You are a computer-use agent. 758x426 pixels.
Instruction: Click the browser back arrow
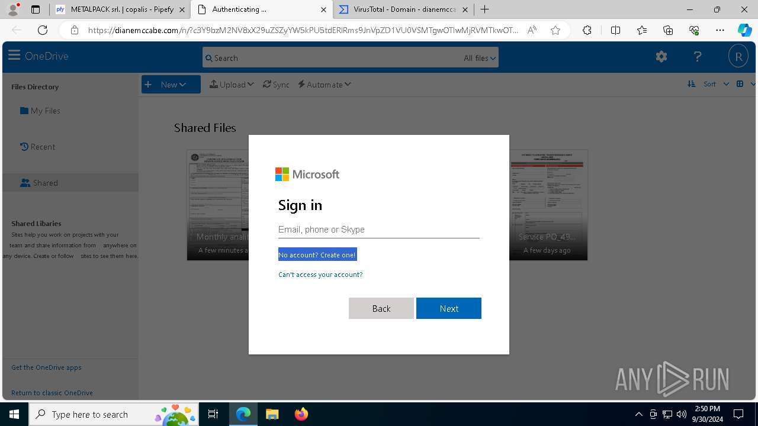point(17,30)
